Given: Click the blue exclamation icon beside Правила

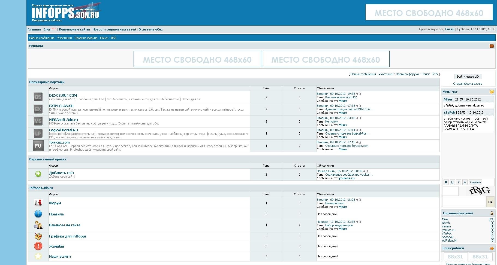Looking at the screenshot, I should (x=38, y=214).
